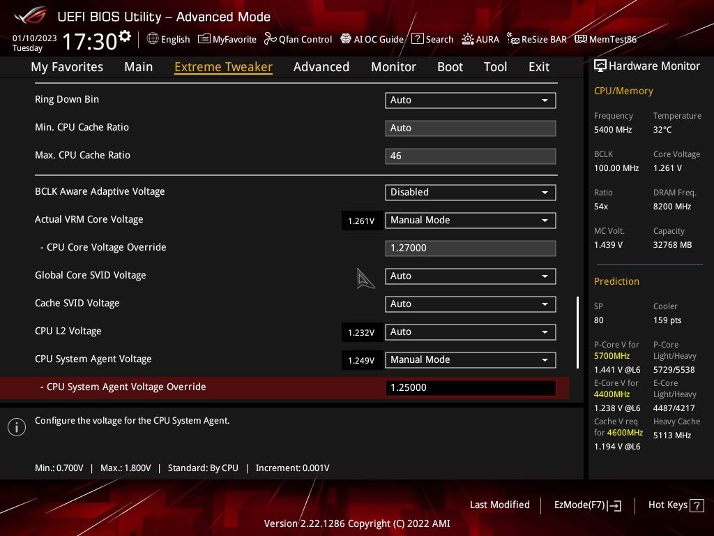The image size is (714, 536).
Task: Click the 5400 MHz frequency value
Action: coord(613,130)
